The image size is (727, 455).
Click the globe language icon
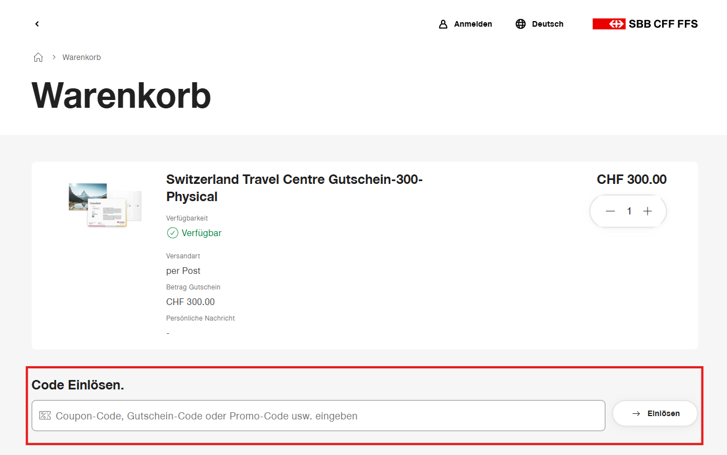click(x=520, y=24)
